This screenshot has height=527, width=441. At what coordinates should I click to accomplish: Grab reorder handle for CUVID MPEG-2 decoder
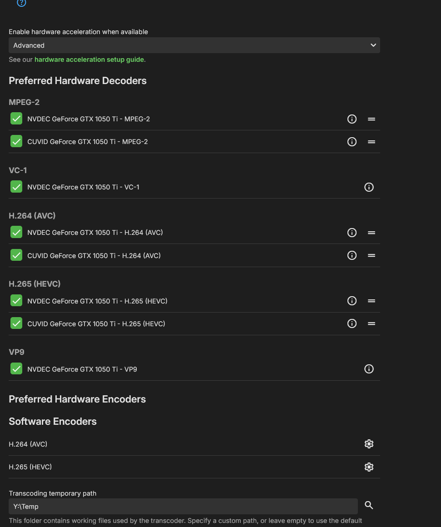click(x=372, y=142)
